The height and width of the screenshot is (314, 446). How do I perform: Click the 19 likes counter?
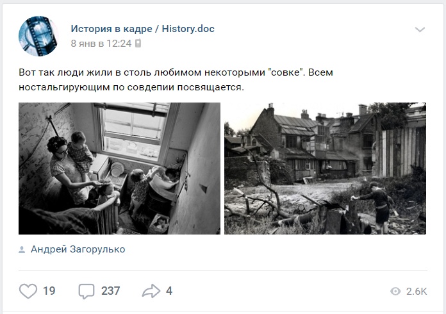pos(49,291)
